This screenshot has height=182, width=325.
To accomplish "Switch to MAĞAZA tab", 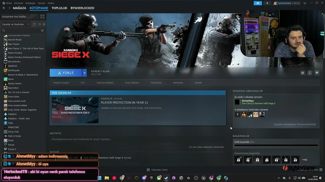I will (x=20, y=8).
